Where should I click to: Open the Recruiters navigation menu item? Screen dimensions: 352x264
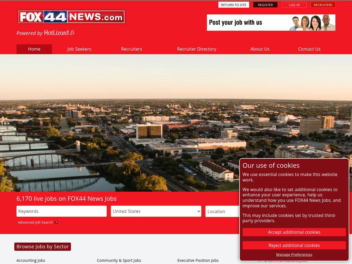coord(132,49)
